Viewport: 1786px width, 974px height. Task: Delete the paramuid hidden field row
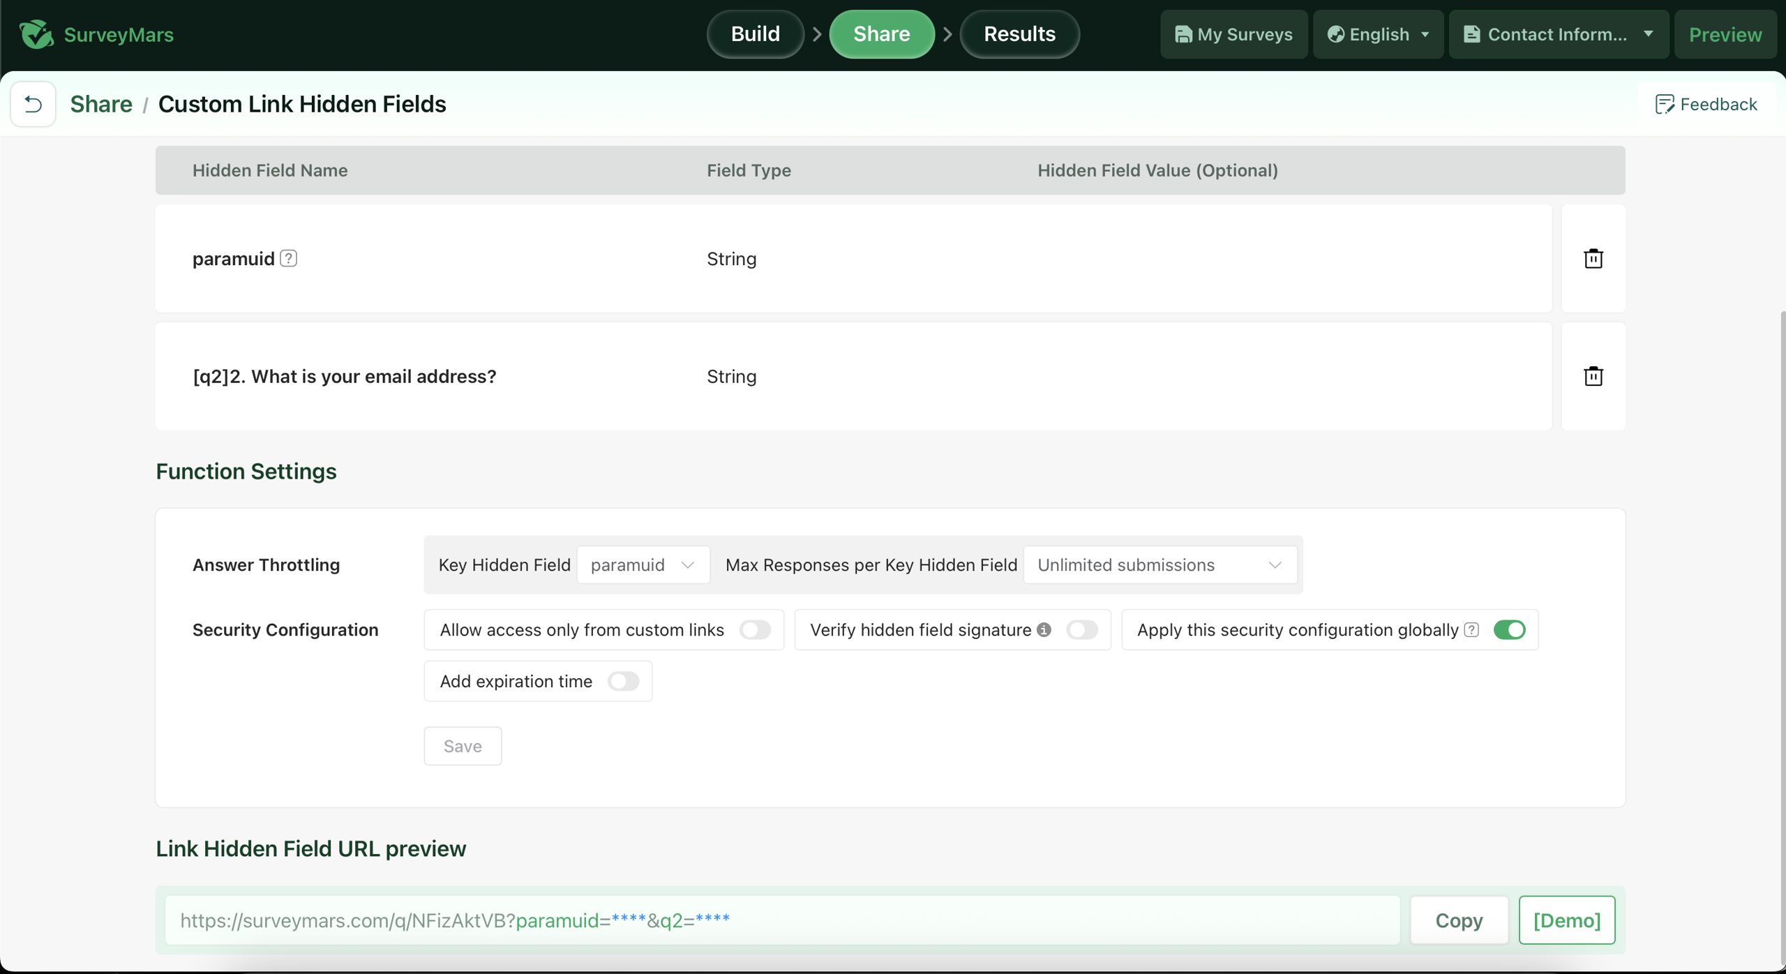(1593, 259)
